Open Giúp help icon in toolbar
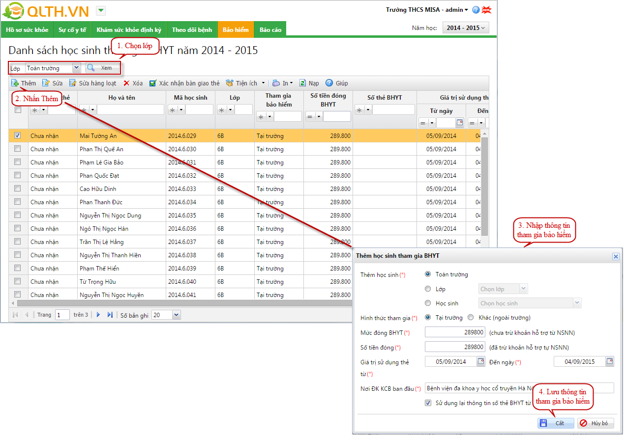Screen dimensions: 625x435 coord(329,83)
